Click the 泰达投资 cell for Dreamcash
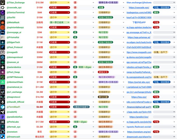177x139 pixels. (40, 137)
